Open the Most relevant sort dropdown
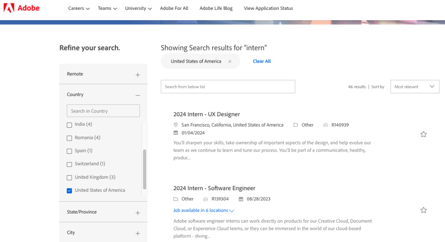 pyautogui.click(x=415, y=87)
